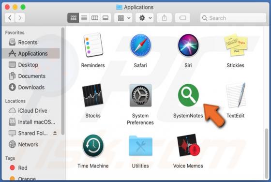Select the Siri app icon
271x182 pixels.
188,45
